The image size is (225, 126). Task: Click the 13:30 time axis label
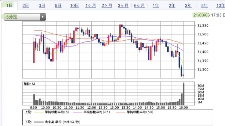click(x=126, y=107)
